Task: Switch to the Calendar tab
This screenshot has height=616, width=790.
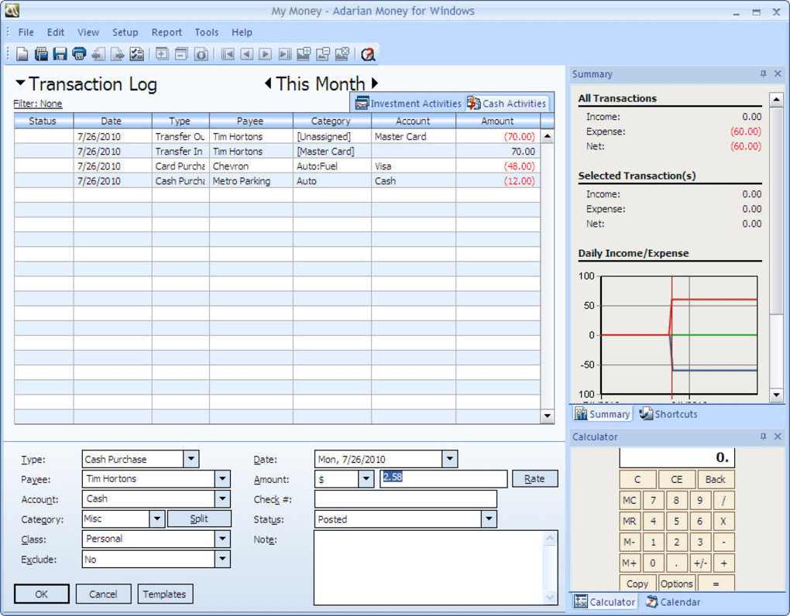Action: [x=672, y=602]
